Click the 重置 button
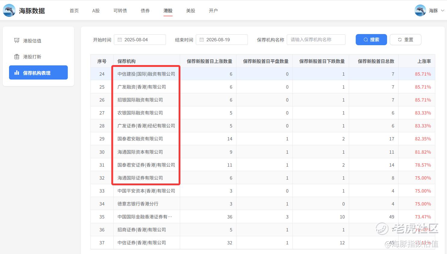 click(405, 40)
